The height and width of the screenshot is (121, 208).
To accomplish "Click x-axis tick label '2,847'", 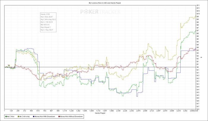I will pyautogui.click(x=158, y=111).
